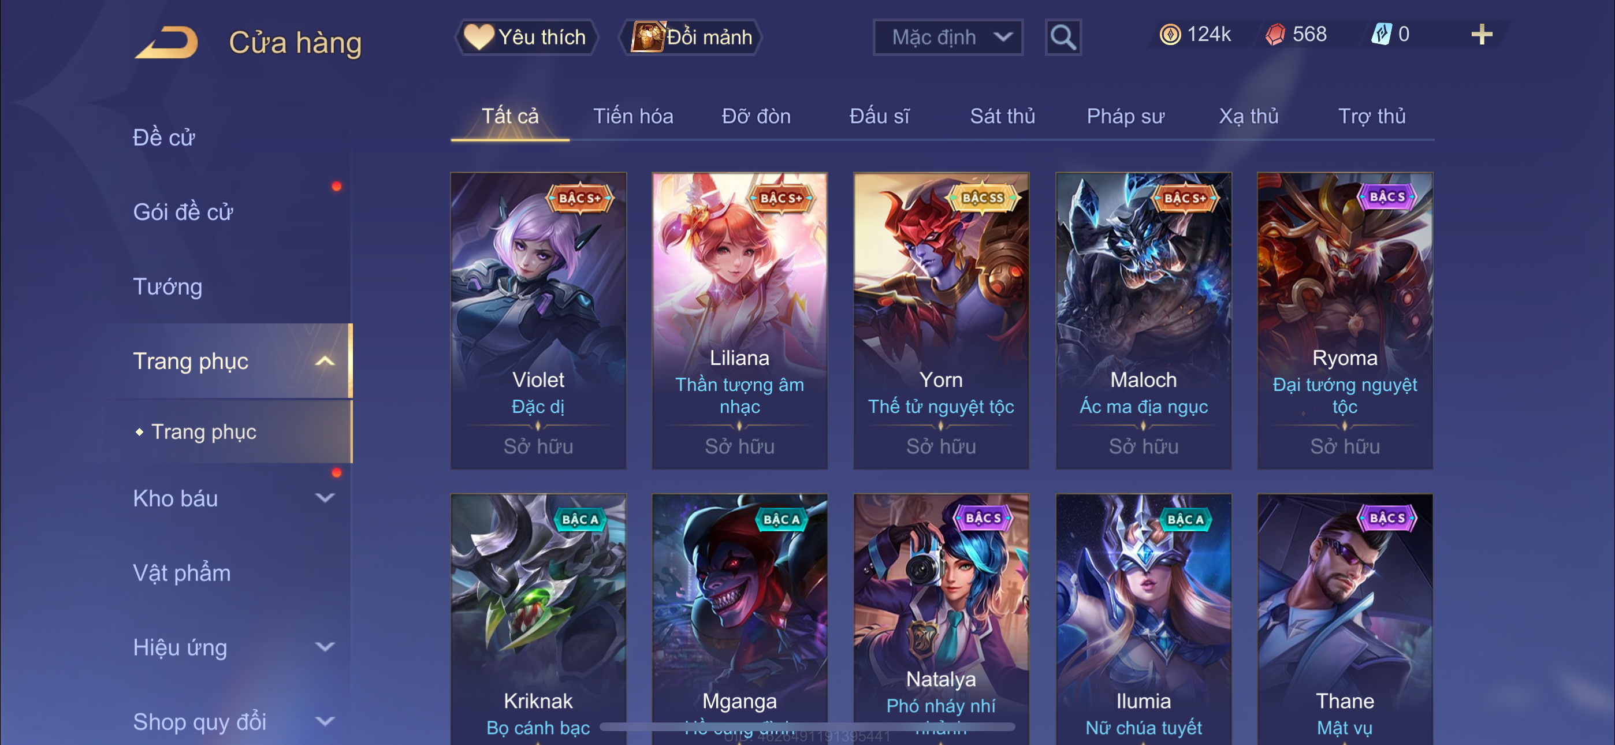Open Đổi mảnh fragment exchange
Image resolution: width=1615 pixels, height=745 pixels.
point(691,38)
